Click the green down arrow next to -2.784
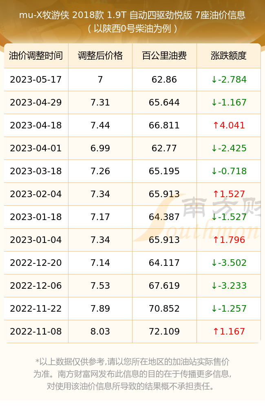Image resolution: width=265 pixels, height=409 pixels. point(214,80)
